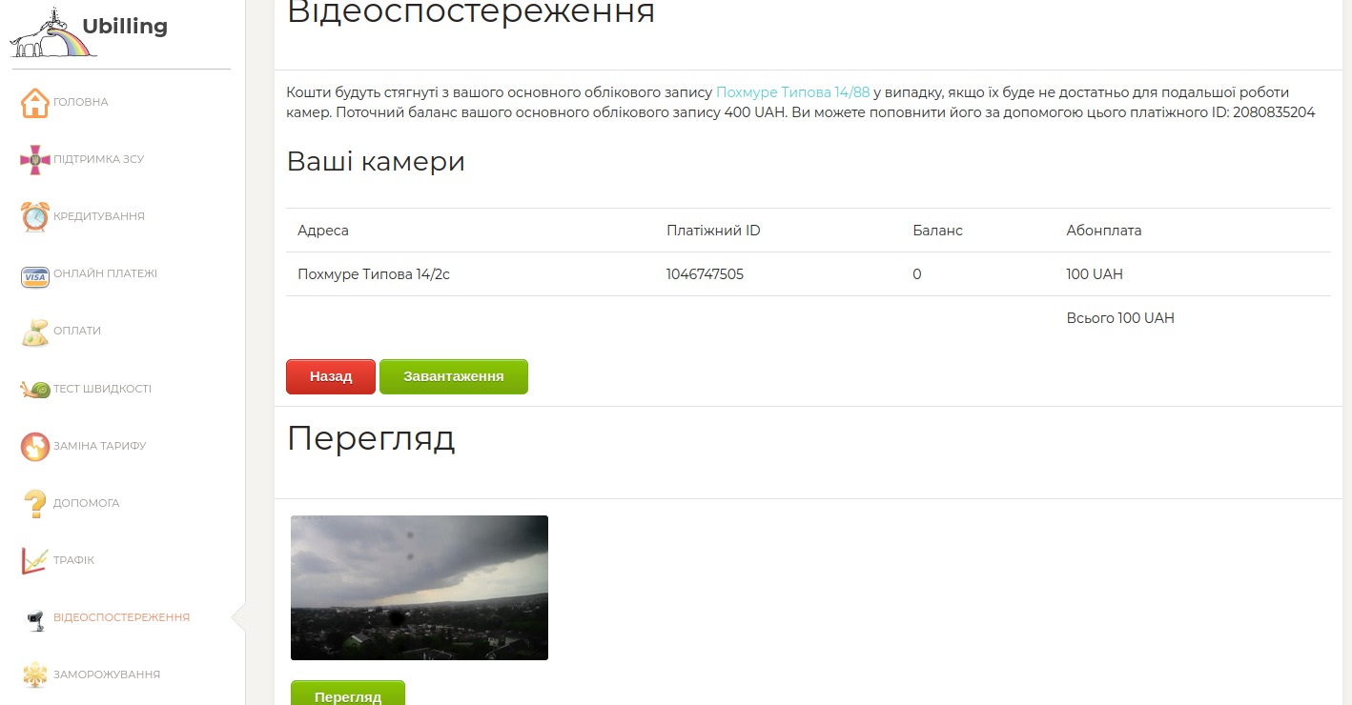Open the Заморожування menu entry
The width and height of the screenshot is (1352, 705).
click(x=107, y=675)
